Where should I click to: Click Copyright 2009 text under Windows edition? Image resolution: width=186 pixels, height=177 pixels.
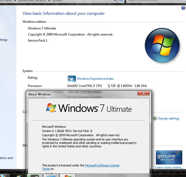tap(70, 34)
